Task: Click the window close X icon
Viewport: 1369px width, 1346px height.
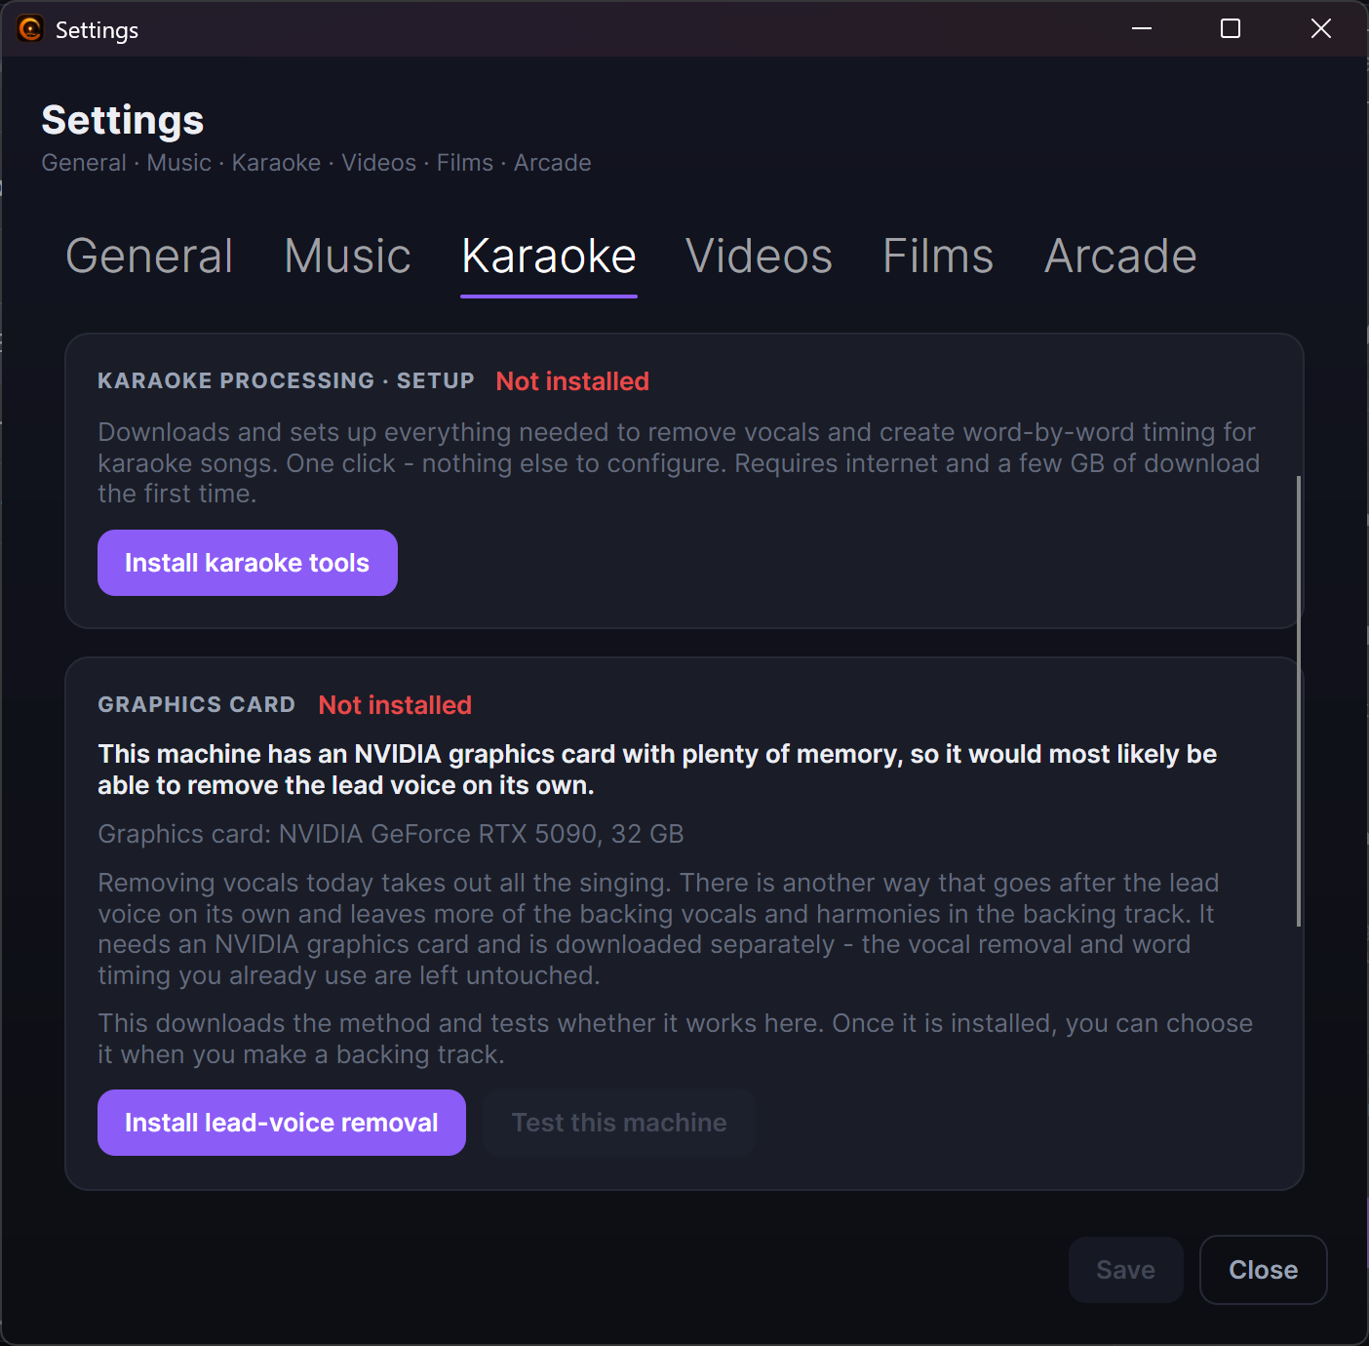Action: tap(1321, 29)
